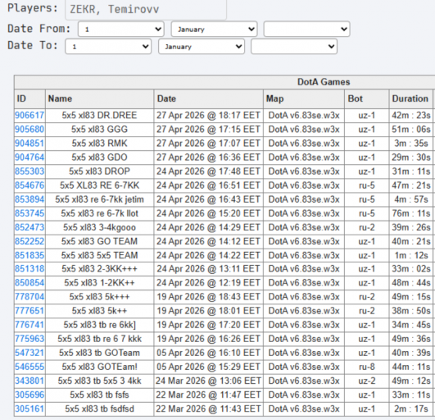Open game ID 778704 link

tap(29, 297)
